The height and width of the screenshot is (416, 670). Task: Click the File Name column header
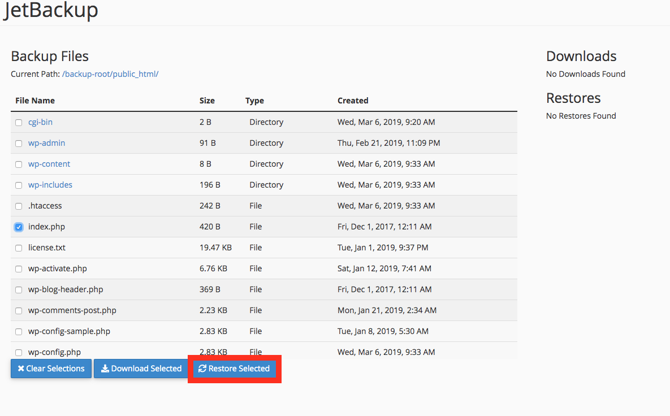pos(35,101)
